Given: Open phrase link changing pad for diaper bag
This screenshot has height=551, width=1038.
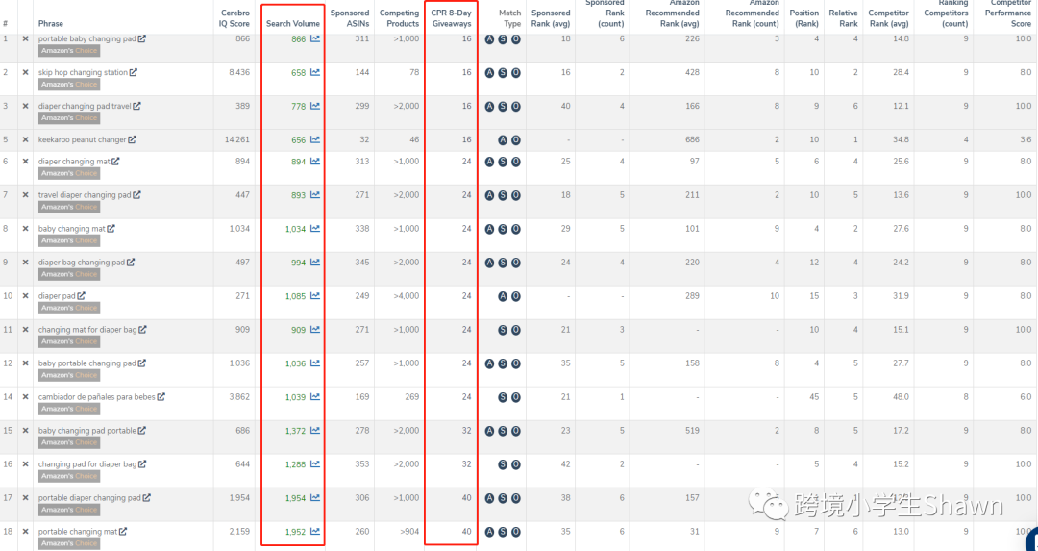Looking at the screenshot, I should click(x=87, y=464).
